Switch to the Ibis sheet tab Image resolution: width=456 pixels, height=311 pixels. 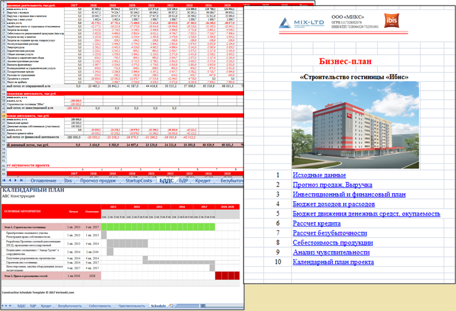tap(68, 181)
